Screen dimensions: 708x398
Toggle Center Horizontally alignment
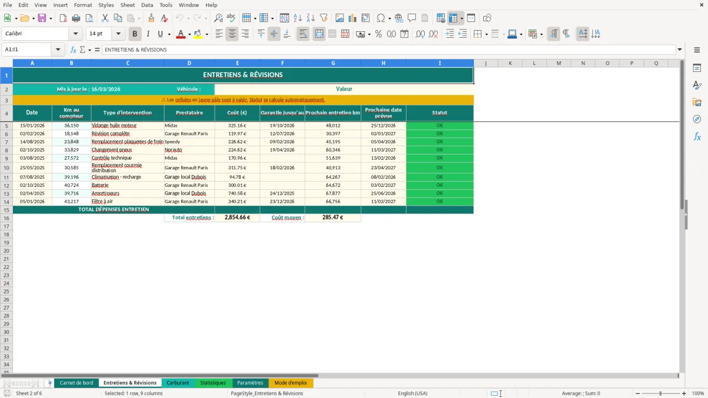point(232,34)
